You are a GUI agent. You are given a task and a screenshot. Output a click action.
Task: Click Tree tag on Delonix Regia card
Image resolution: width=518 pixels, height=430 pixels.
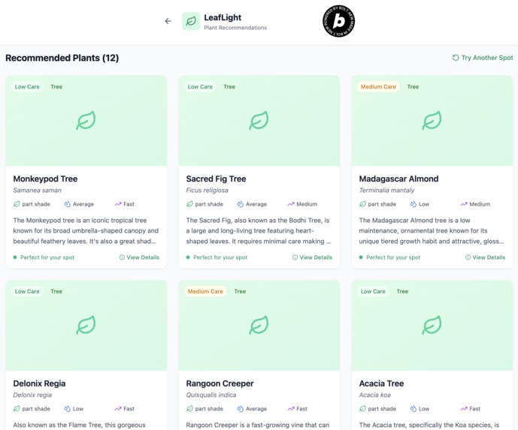(x=56, y=291)
